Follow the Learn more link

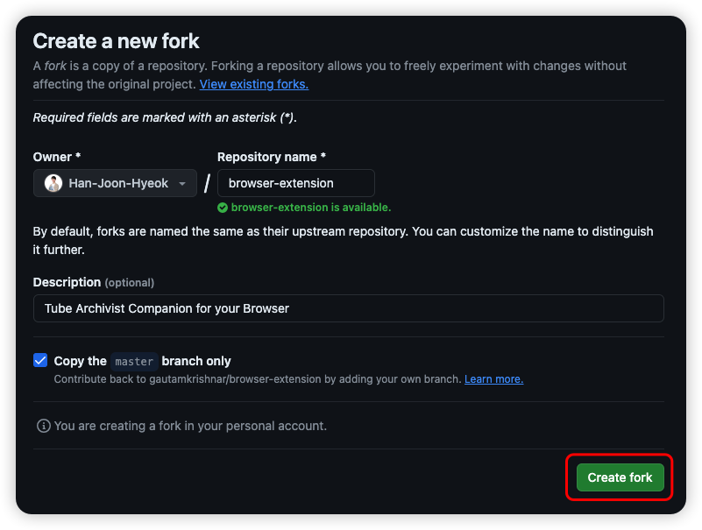click(493, 379)
